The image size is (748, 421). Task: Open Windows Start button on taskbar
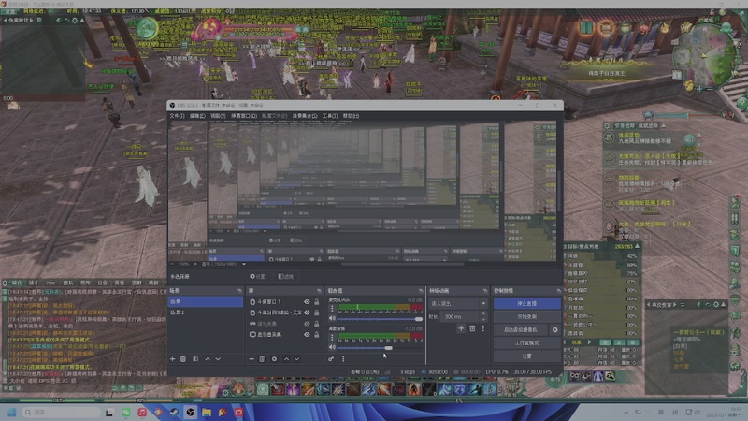pos(12,413)
